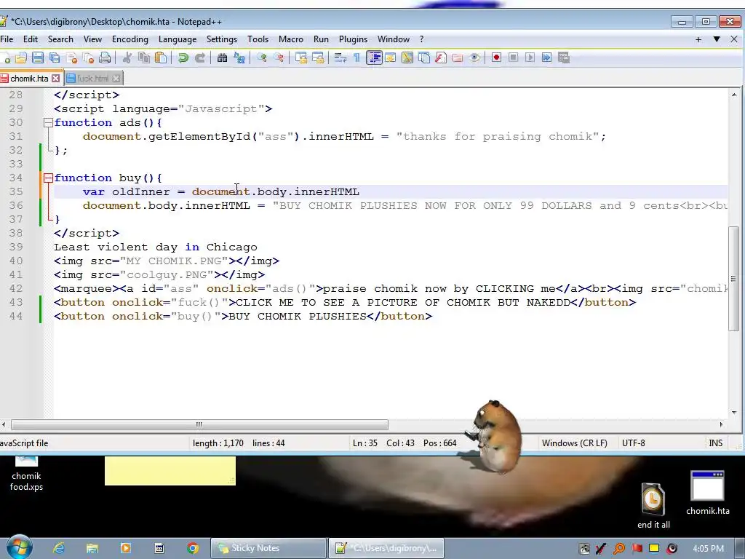Toggle the Show Indent Guide icon
The image size is (745, 559).
[x=374, y=58]
